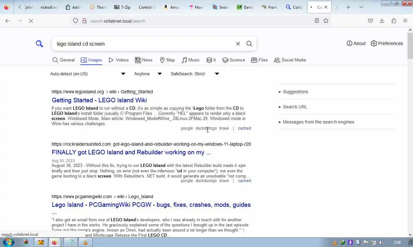Open the News search tab

pyautogui.click(x=144, y=60)
